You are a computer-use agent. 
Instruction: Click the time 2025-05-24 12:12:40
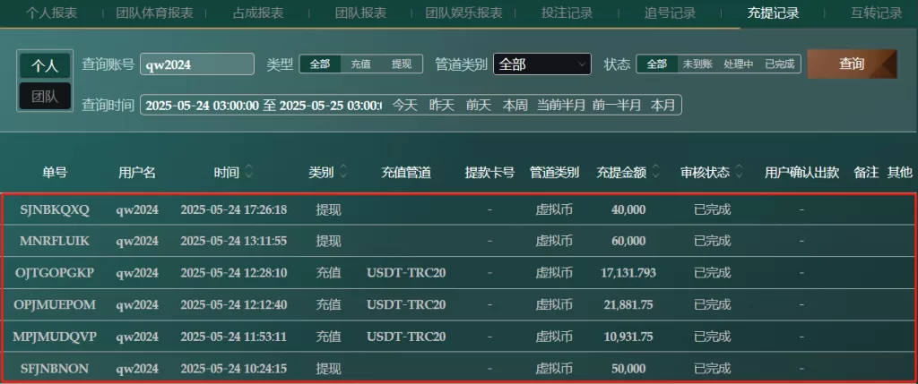[234, 304]
